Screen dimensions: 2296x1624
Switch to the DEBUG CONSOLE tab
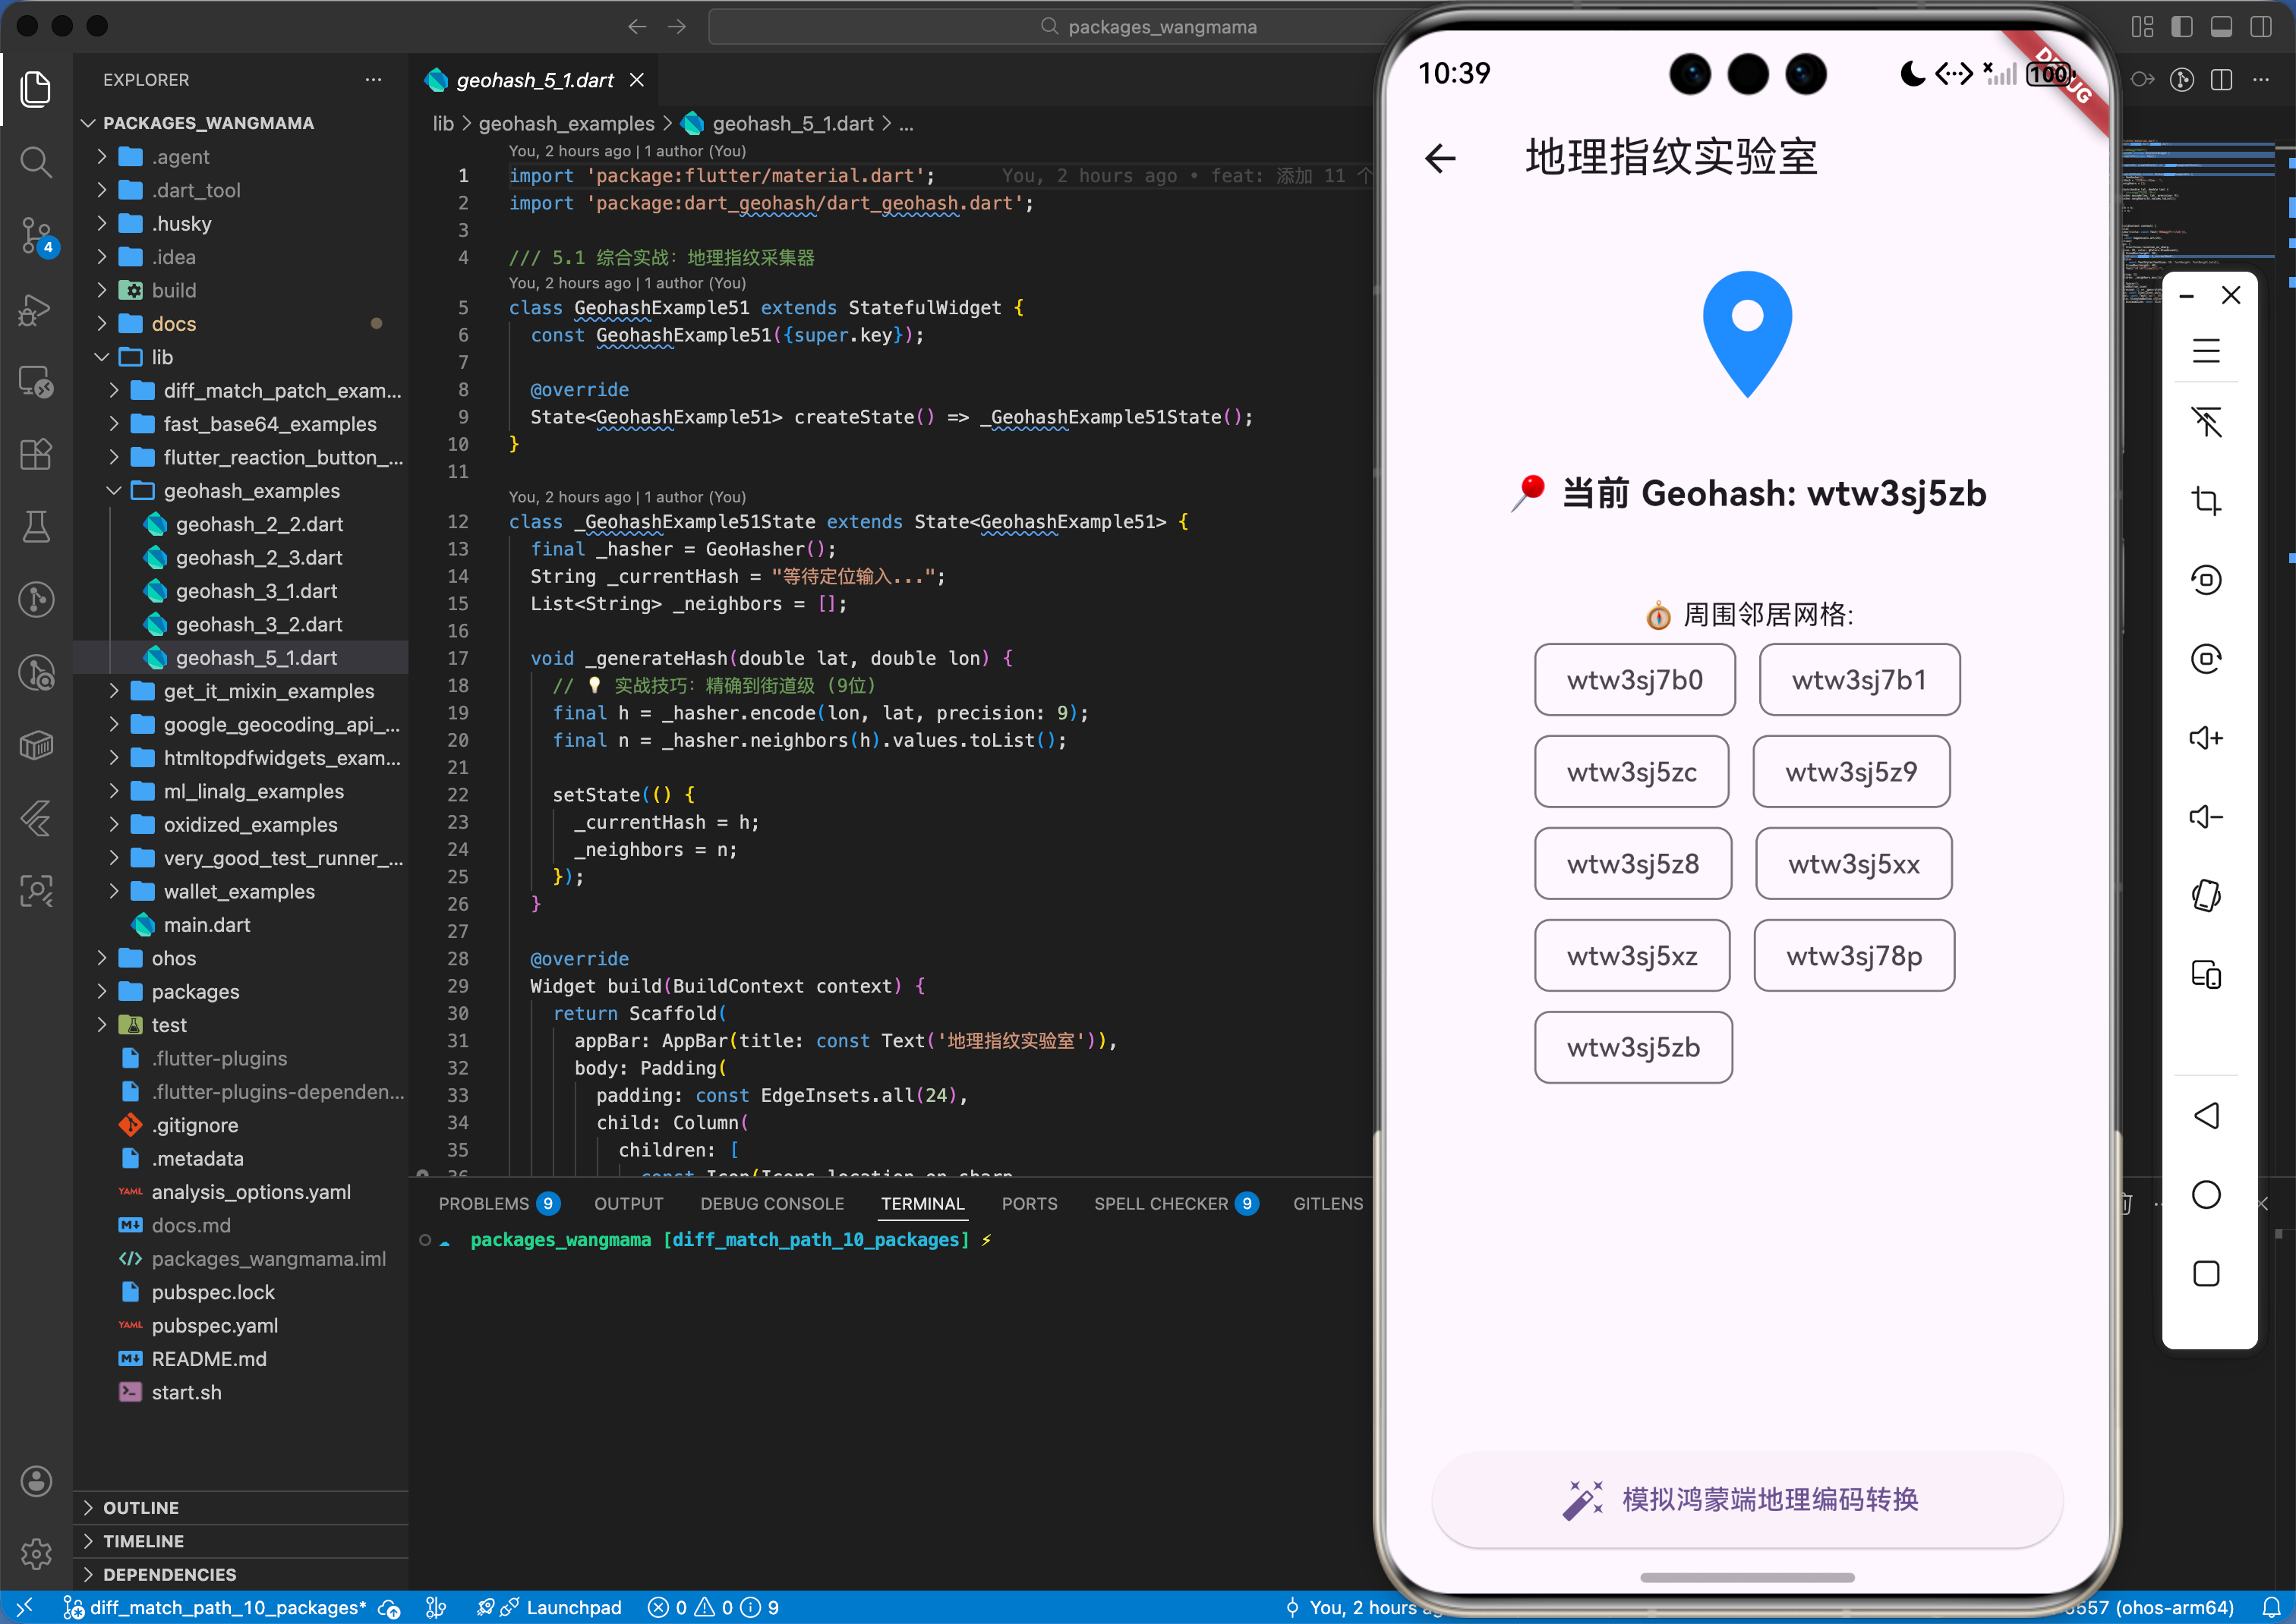[x=771, y=1203]
